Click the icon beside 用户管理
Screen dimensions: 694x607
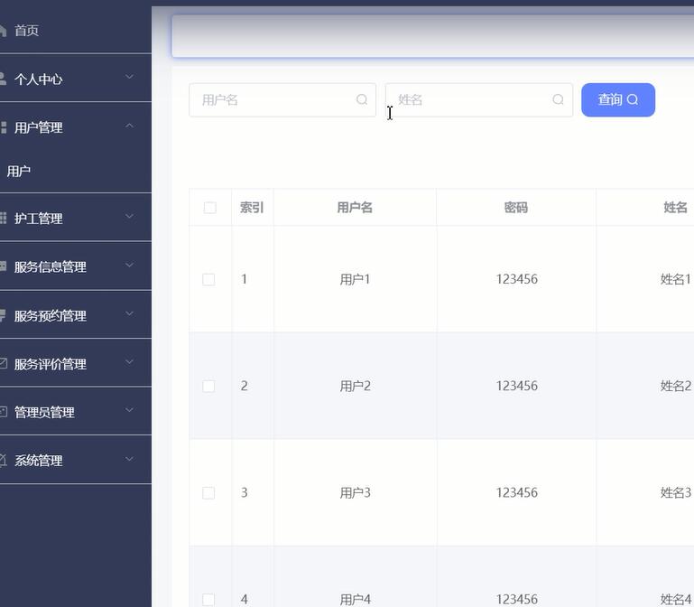pyautogui.click(x=3, y=127)
